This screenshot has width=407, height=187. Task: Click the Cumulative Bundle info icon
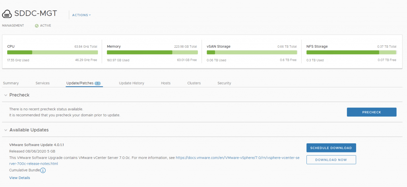click(43, 170)
